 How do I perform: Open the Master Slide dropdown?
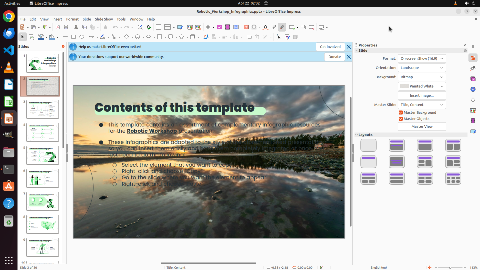(x=422, y=105)
